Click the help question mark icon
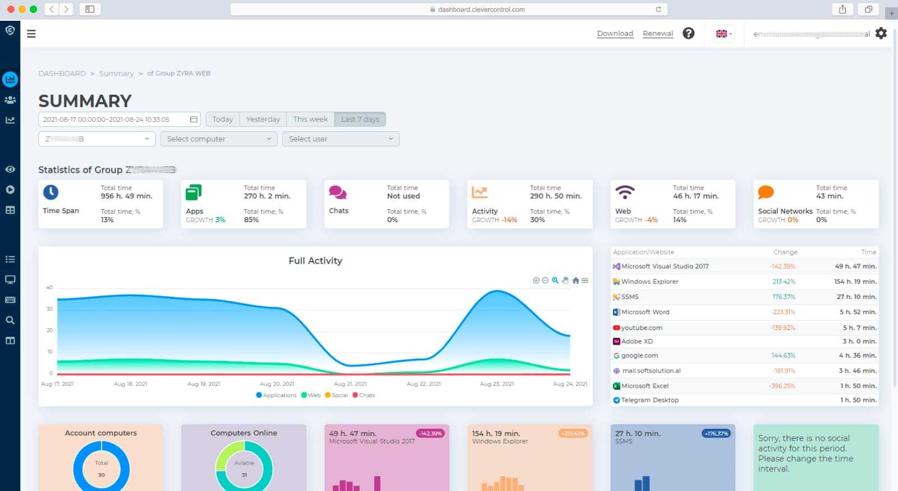The width and height of the screenshot is (898, 491). (688, 33)
